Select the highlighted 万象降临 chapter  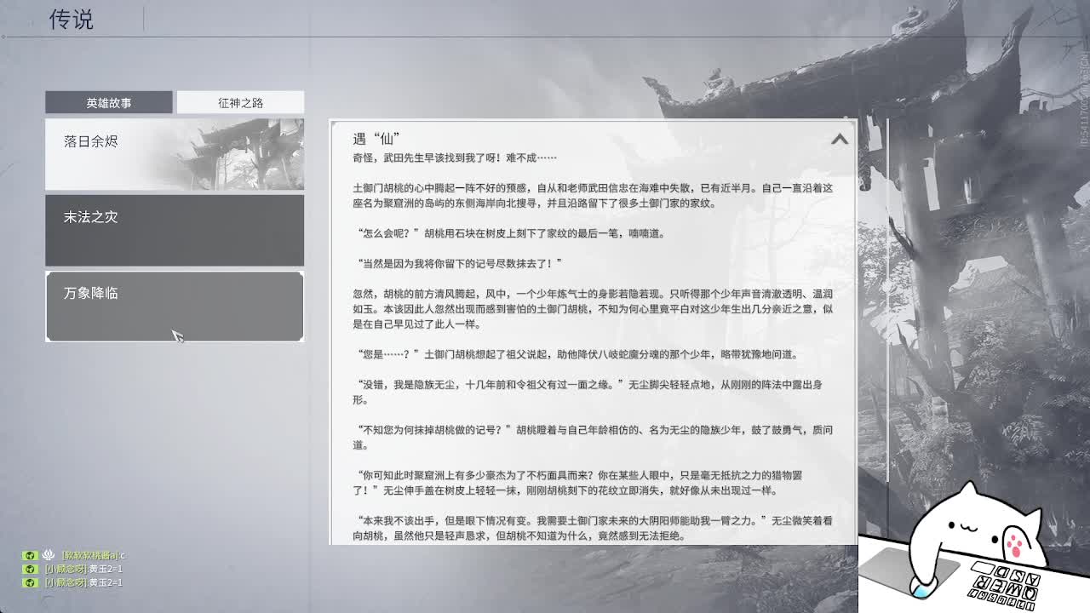175,305
